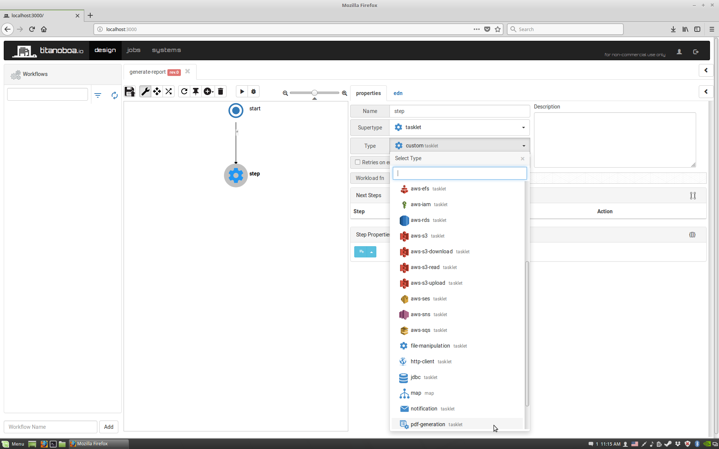Delete with the trash can icon
The image size is (719, 449).
tap(221, 92)
